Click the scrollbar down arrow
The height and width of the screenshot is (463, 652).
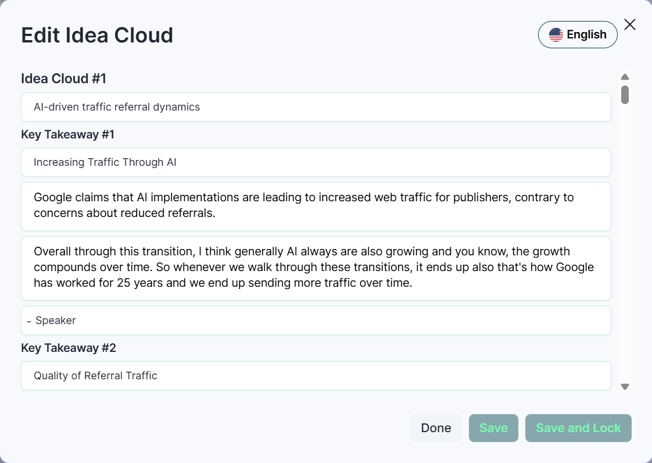pos(625,386)
